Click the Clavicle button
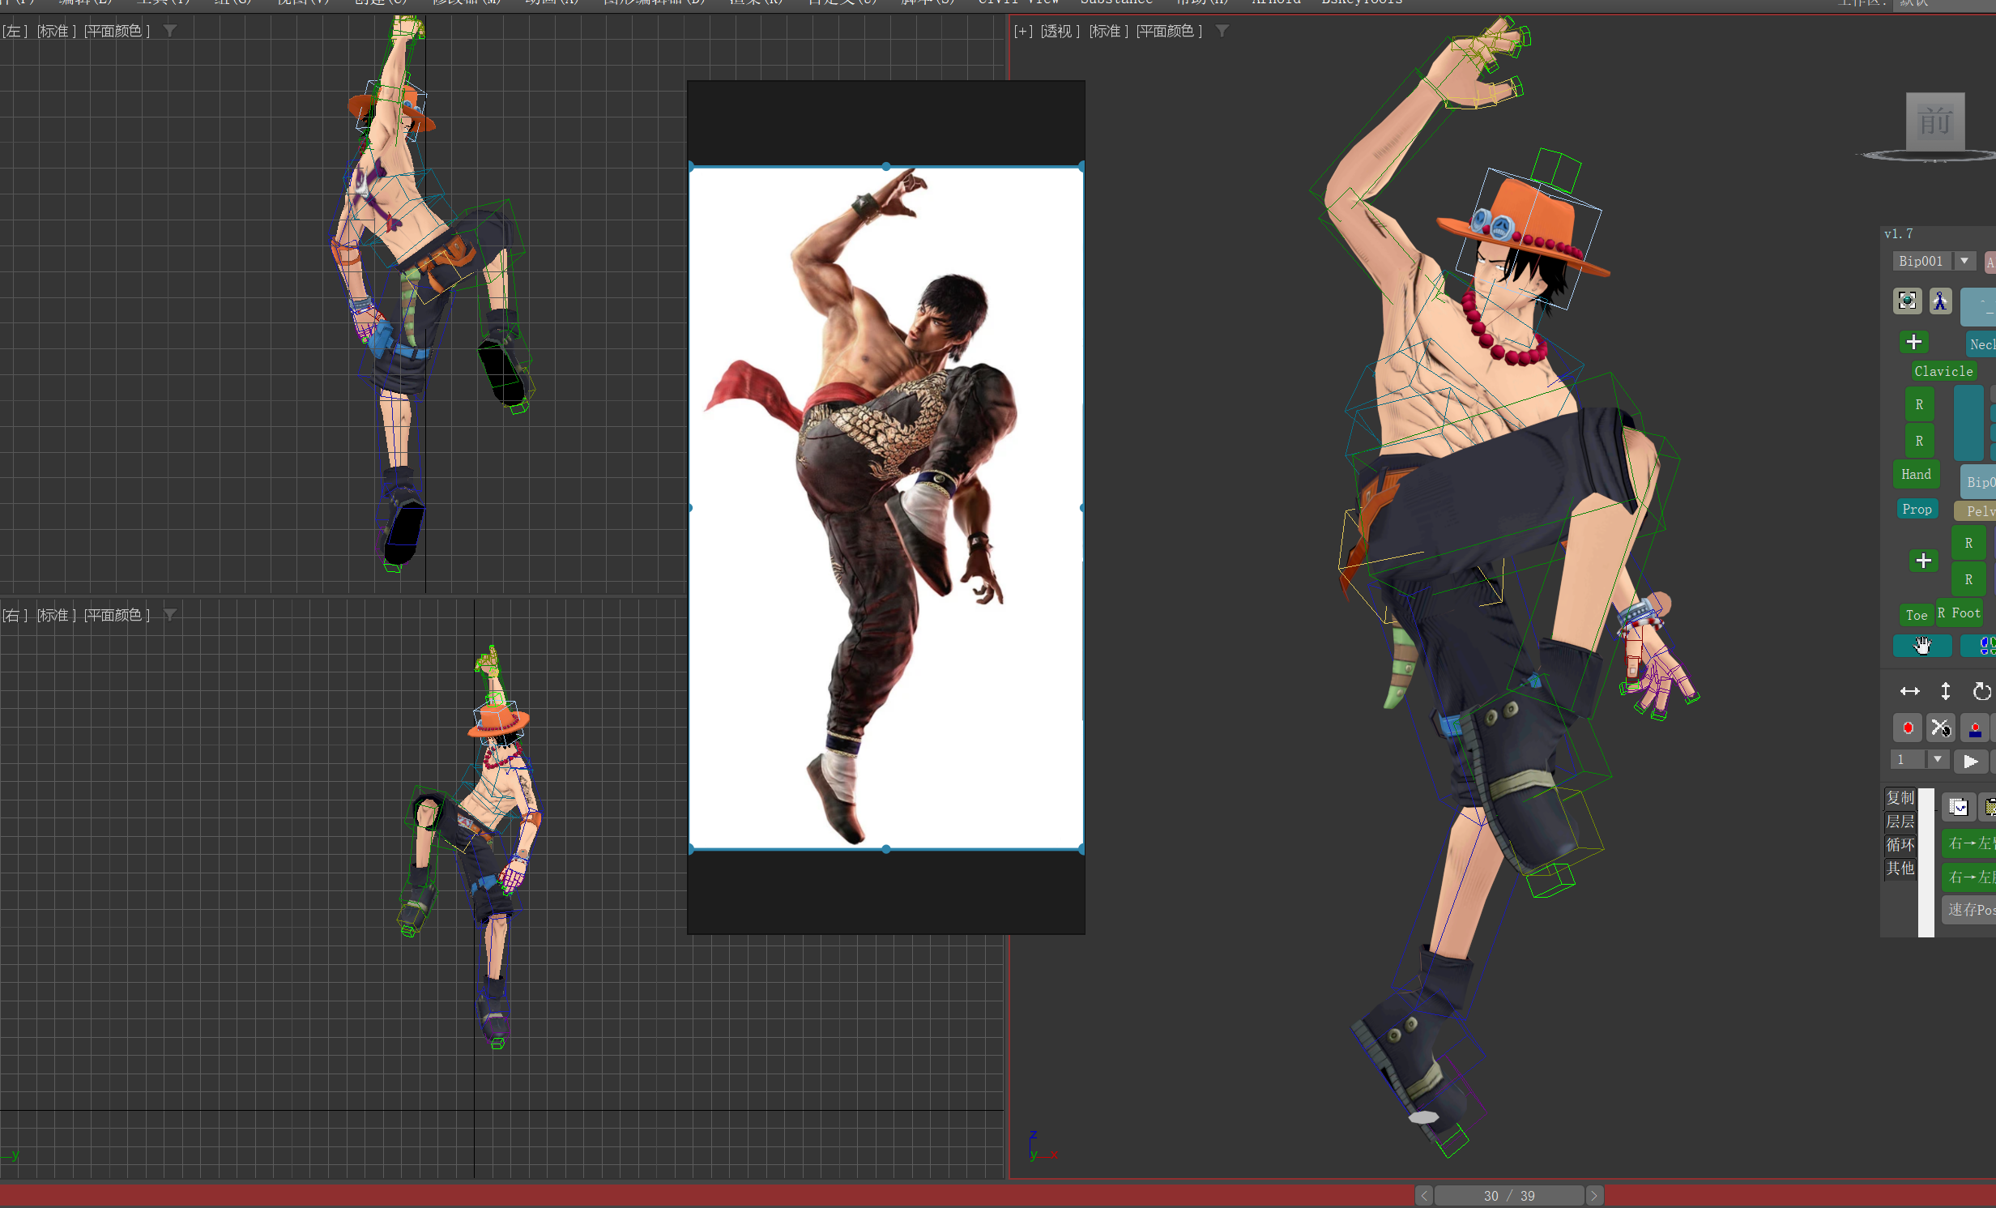The image size is (1996, 1208). pyautogui.click(x=1943, y=371)
